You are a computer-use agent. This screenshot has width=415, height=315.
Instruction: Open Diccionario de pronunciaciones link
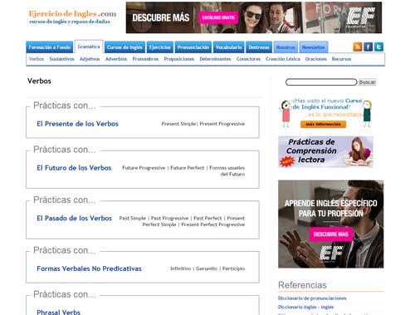(312, 298)
